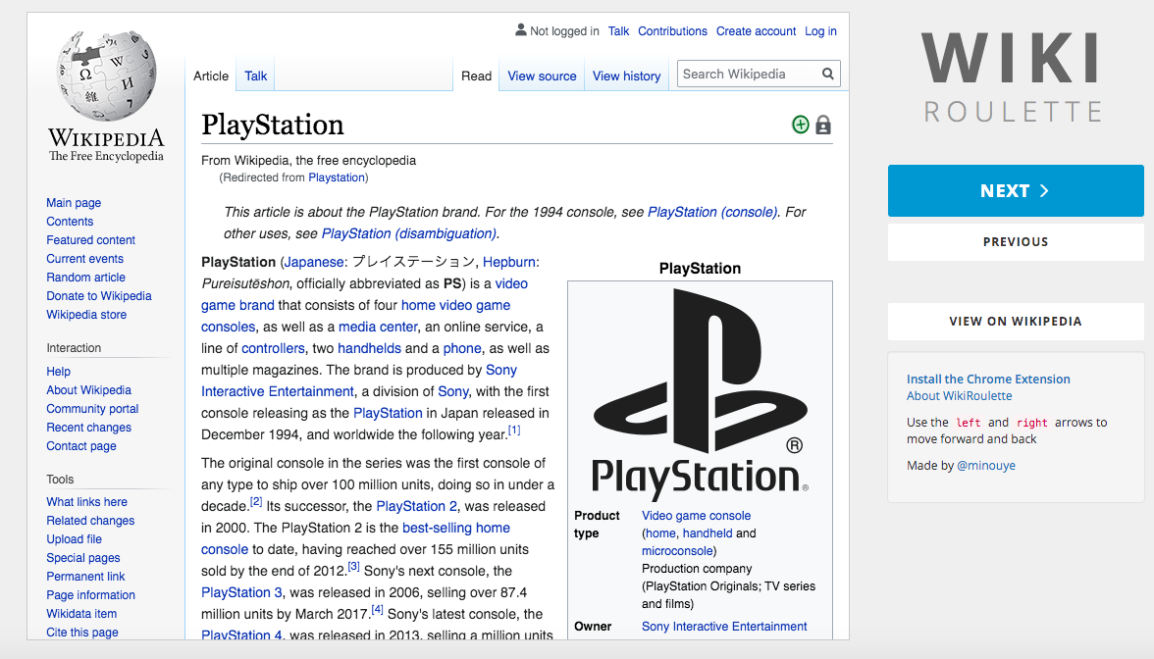Click the PlayStation logo image

point(700,391)
